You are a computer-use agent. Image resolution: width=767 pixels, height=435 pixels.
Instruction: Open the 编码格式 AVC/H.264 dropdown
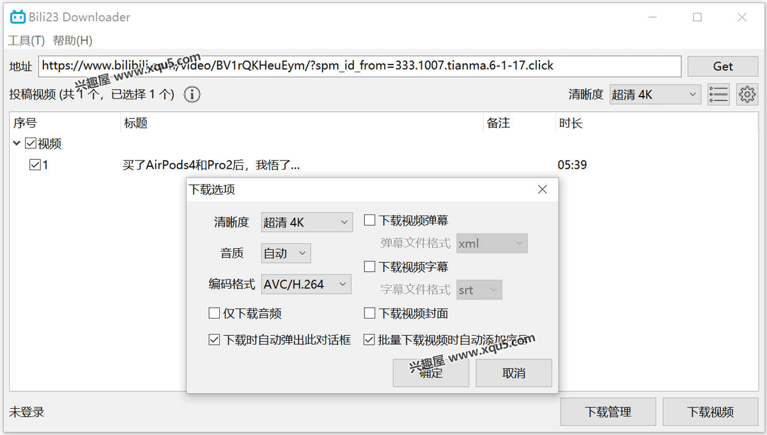tap(306, 284)
